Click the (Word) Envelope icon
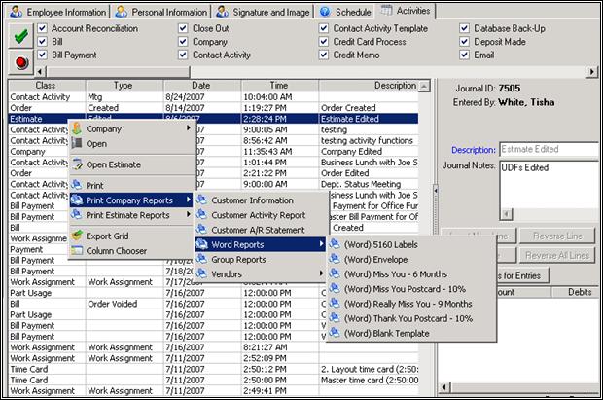This screenshot has height=400, width=603. (335, 259)
